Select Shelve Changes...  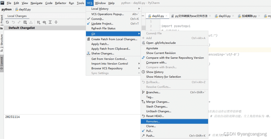(x=113, y=53)
